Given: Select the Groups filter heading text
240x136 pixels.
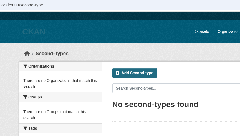Looking at the screenshot, I should (x=35, y=97).
